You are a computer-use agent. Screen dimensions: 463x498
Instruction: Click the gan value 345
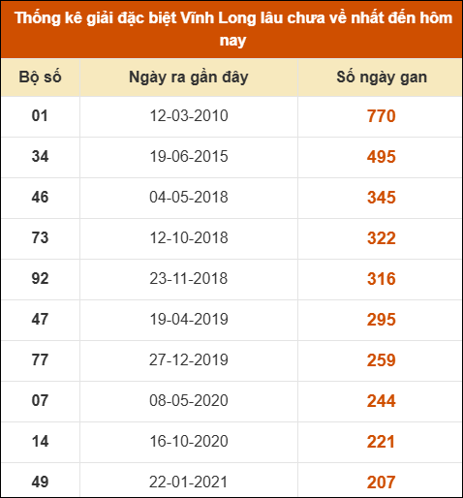click(x=382, y=198)
